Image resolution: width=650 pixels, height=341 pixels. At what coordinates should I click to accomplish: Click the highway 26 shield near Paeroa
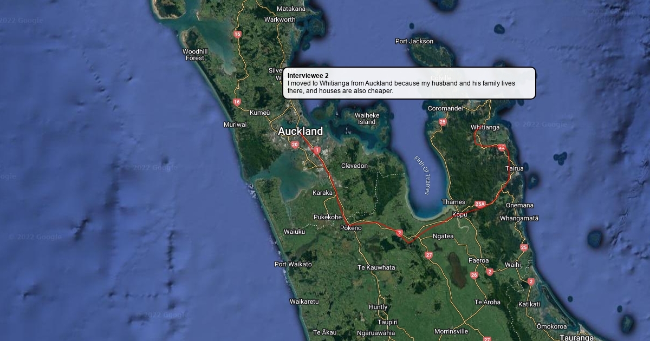point(474,275)
